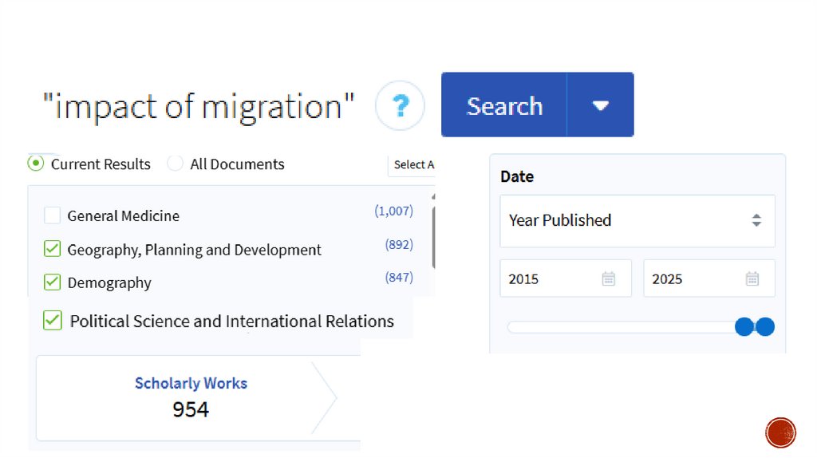
Task: Click the right date range slider handle
Action: [765, 326]
